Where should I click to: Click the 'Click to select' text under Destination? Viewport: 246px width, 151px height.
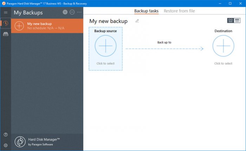tap(223, 63)
